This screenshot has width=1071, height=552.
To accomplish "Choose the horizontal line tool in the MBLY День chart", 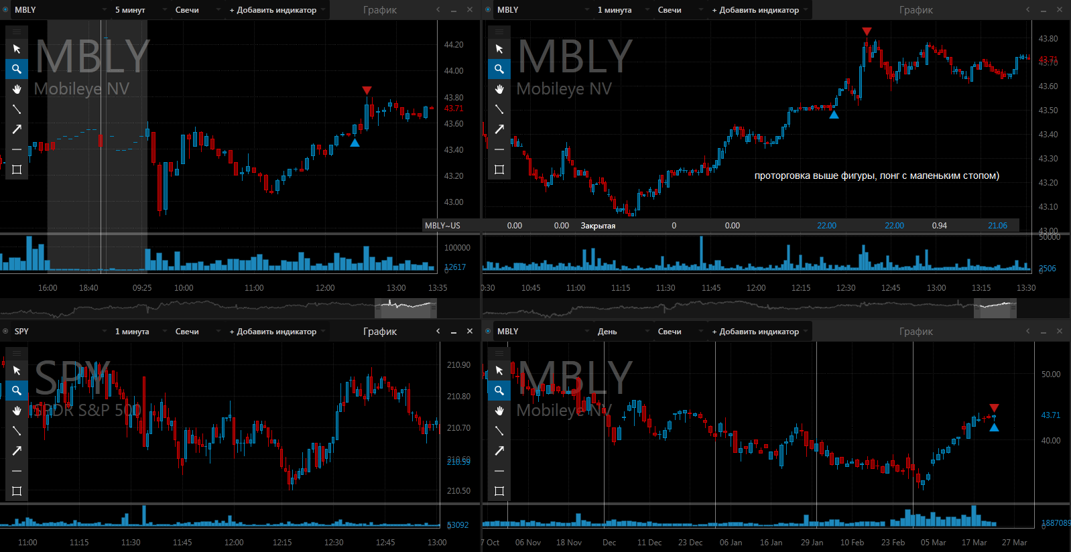I will point(499,471).
